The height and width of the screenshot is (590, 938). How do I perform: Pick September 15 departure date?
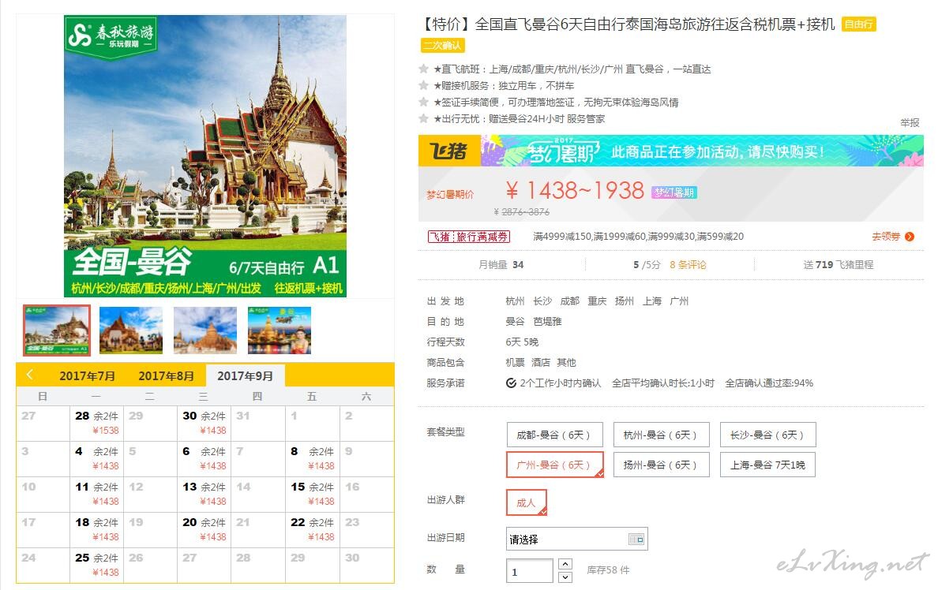[312, 494]
